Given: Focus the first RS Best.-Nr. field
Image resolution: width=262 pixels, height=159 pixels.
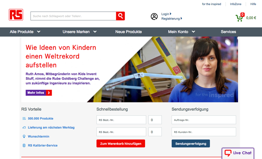Looking at the screenshot, I should point(121,120).
